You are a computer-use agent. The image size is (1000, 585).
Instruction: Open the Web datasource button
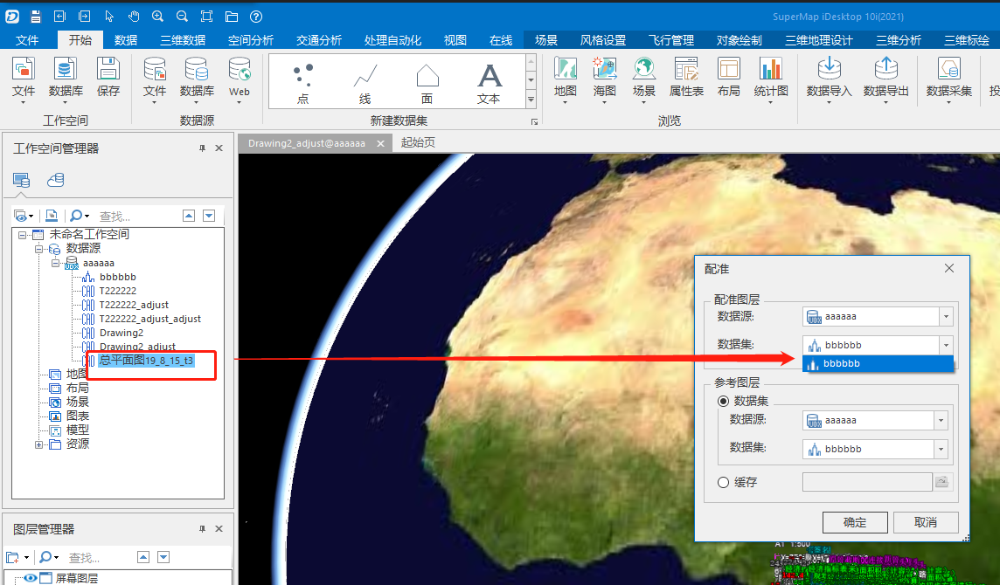click(x=240, y=79)
